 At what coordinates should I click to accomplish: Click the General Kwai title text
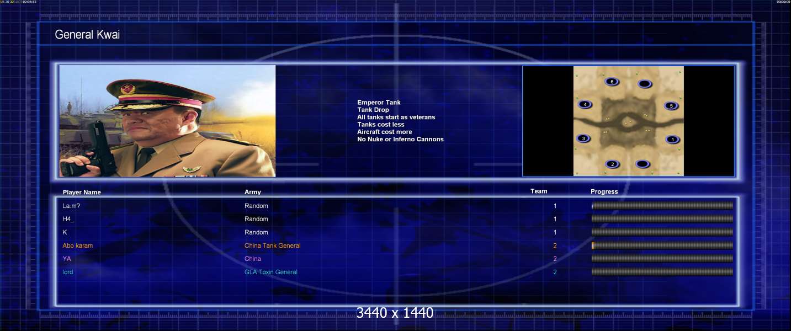click(87, 35)
